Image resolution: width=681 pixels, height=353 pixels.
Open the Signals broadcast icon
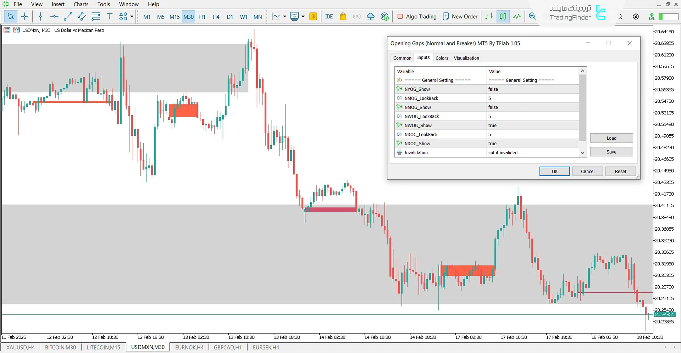tap(356, 16)
